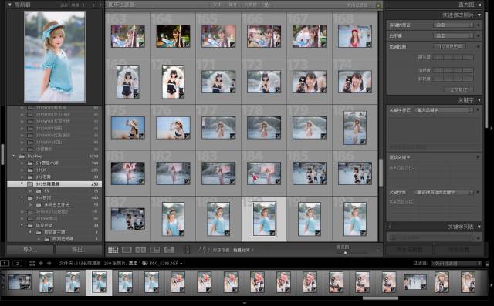The height and width of the screenshot is (306, 494).
Task: Open Keyword Tags dropdown
Action: click(x=444, y=110)
